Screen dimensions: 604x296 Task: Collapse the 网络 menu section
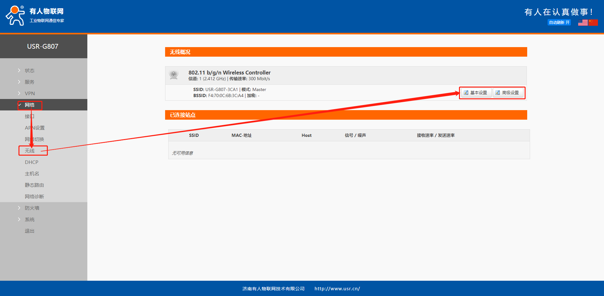(30, 105)
